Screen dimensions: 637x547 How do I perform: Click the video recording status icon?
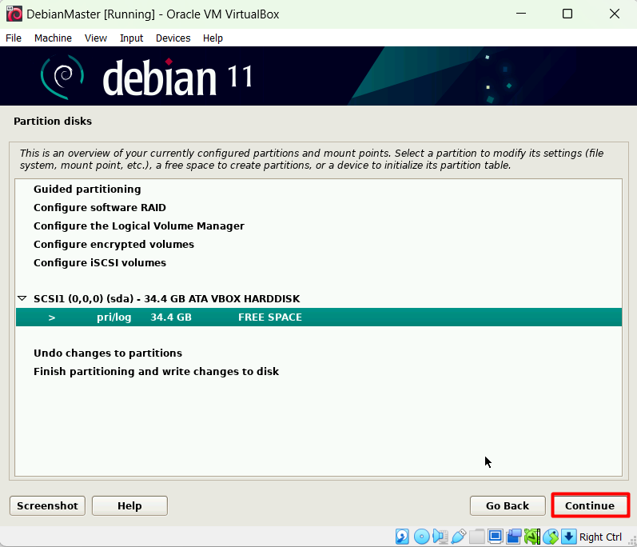click(514, 537)
